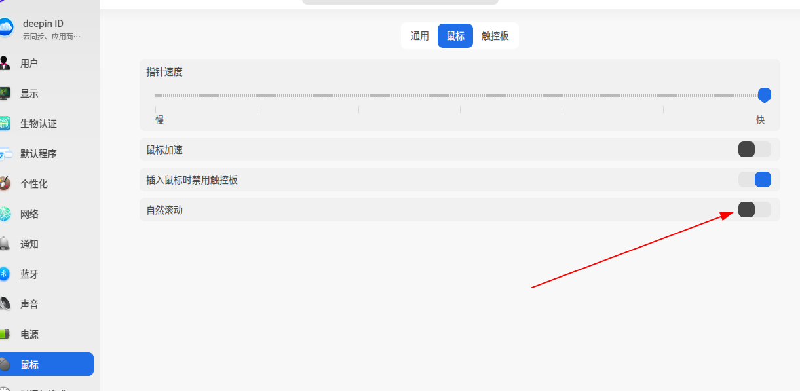Open the 电源 battery power icon
The height and width of the screenshot is (391, 800).
click(5, 335)
